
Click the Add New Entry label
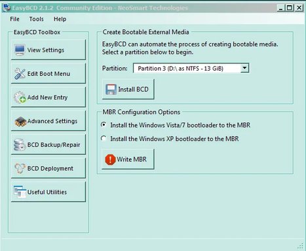click(47, 97)
